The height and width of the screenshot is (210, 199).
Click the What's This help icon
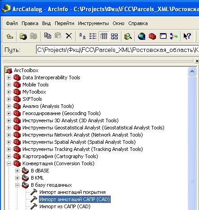(x=187, y=36)
